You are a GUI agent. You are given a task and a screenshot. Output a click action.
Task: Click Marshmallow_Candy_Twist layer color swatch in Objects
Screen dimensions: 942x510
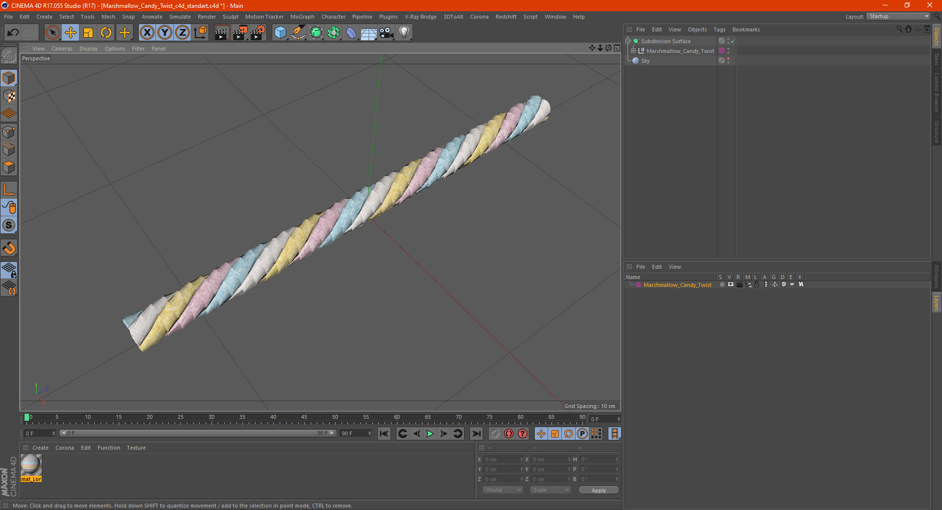click(x=722, y=51)
